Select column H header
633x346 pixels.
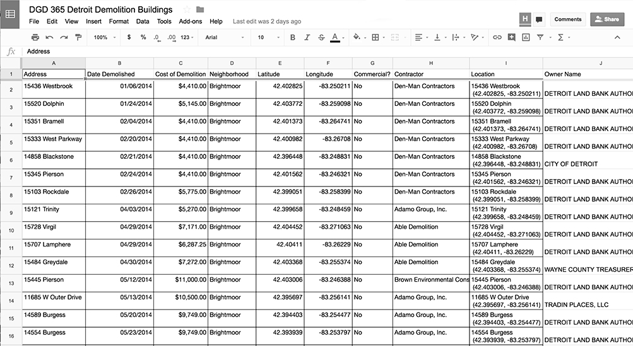coord(431,63)
